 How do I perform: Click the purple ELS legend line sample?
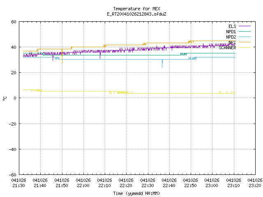coord(245,26)
